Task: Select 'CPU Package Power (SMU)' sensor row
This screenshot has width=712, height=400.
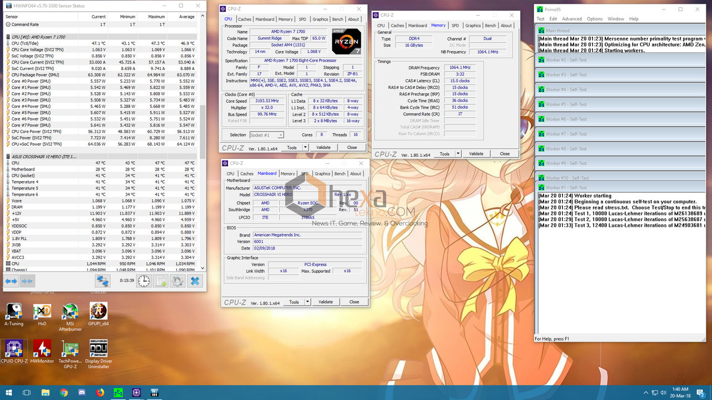Action: [101, 74]
